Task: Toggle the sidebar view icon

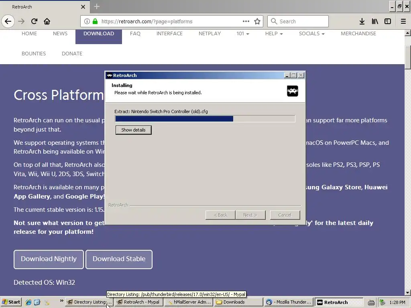Action: click(x=388, y=21)
